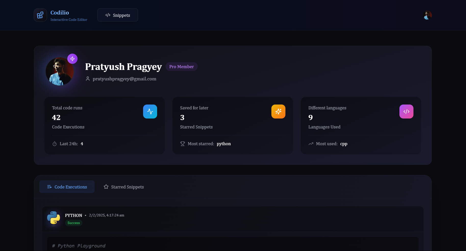Image resolution: width=466 pixels, height=251 pixels.
Task: Select the Code Executions tab
Action: coord(67,187)
